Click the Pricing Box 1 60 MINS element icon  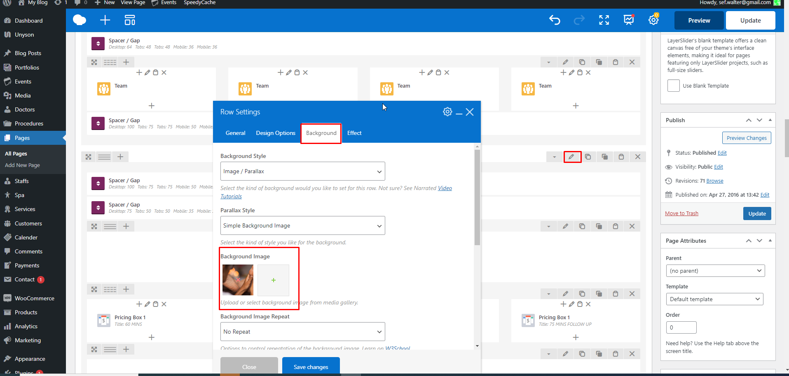(104, 320)
